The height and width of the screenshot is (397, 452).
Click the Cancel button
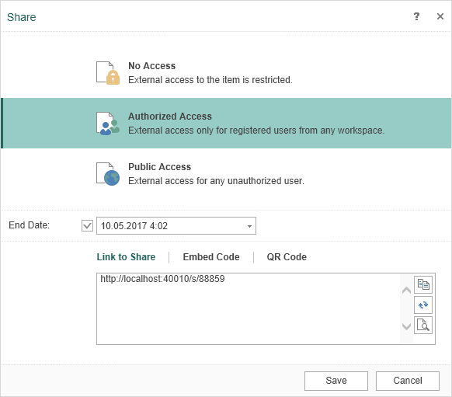[x=408, y=381]
